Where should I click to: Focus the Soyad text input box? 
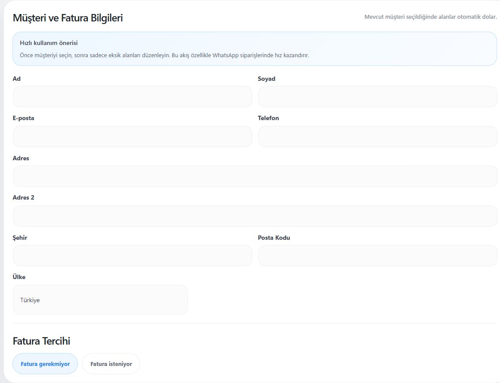click(x=378, y=97)
